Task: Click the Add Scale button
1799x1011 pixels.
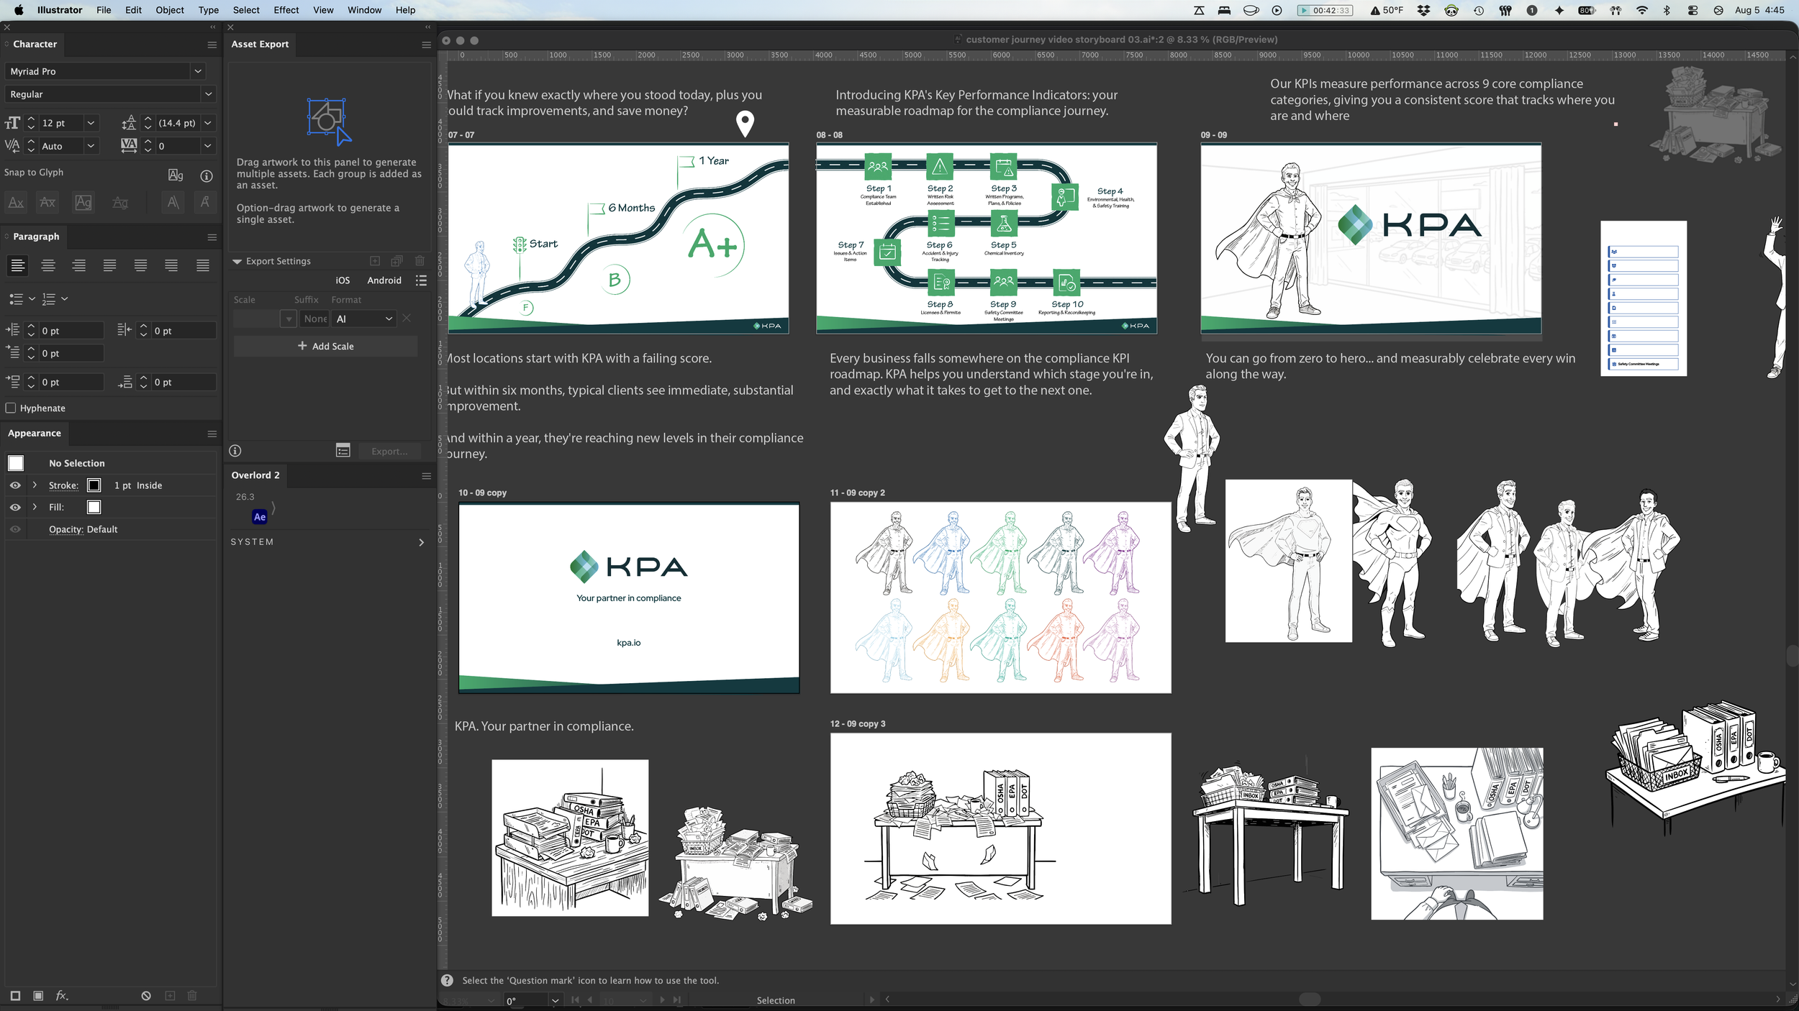Action: (x=325, y=347)
